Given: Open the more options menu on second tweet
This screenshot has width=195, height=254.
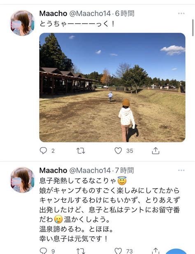Looking at the screenshot, I should click(x=181, y=170).
